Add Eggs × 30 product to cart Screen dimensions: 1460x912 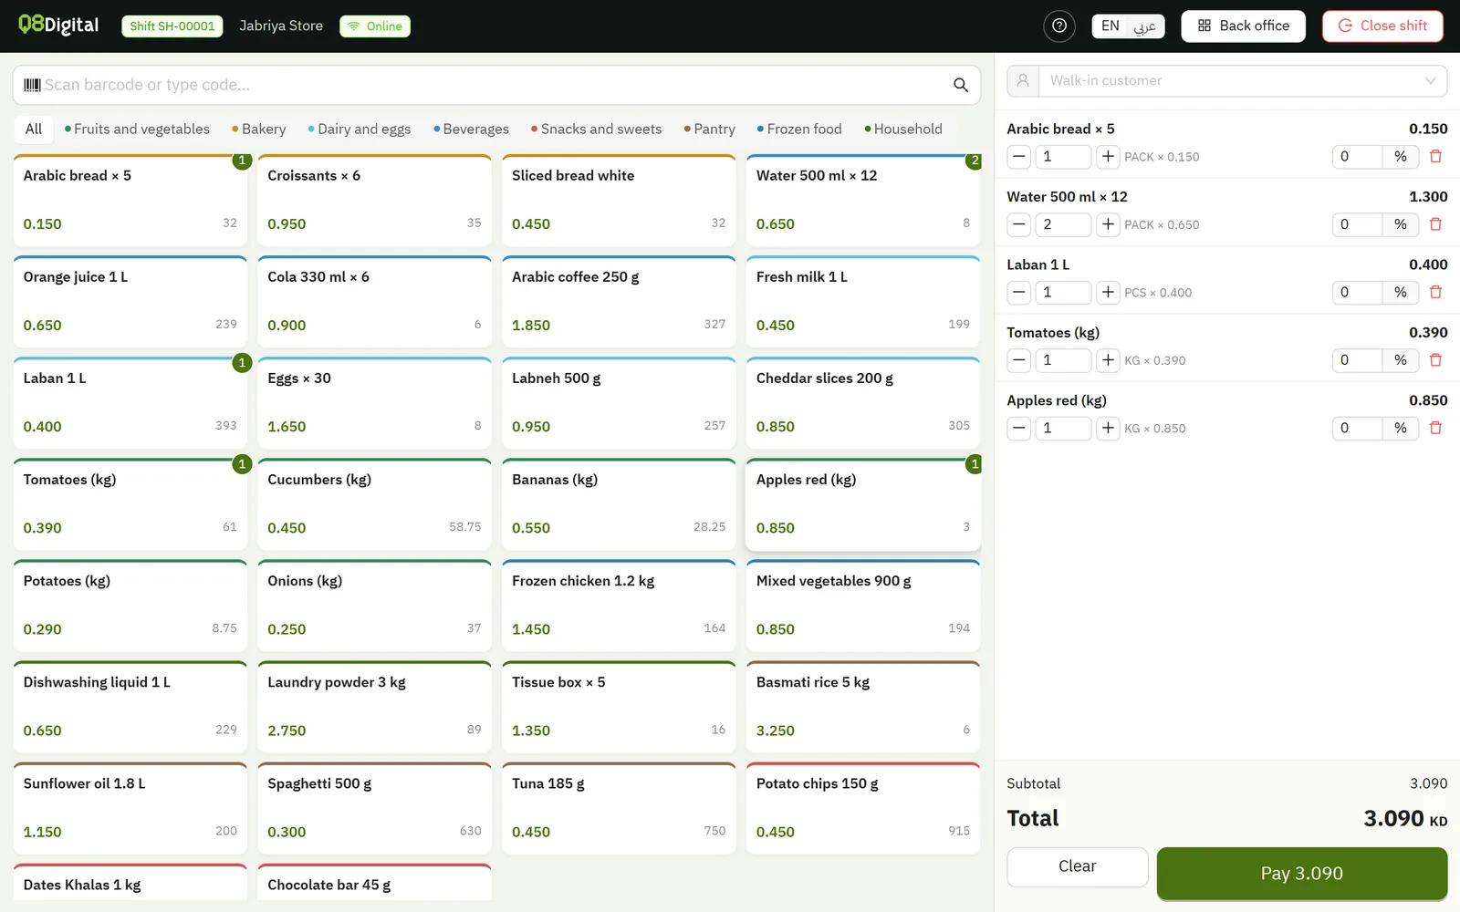pos(374,403)
